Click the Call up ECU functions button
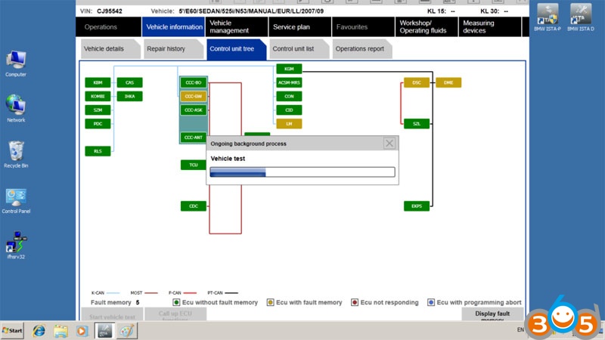 click(x=175, y=314)
